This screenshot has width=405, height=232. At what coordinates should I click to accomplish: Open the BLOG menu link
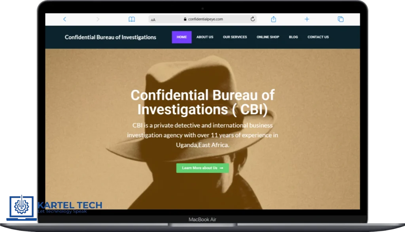[293, 37]
